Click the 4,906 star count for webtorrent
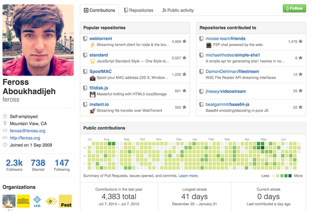The width and height of the screenshot is (312, 211). [176, 42]
